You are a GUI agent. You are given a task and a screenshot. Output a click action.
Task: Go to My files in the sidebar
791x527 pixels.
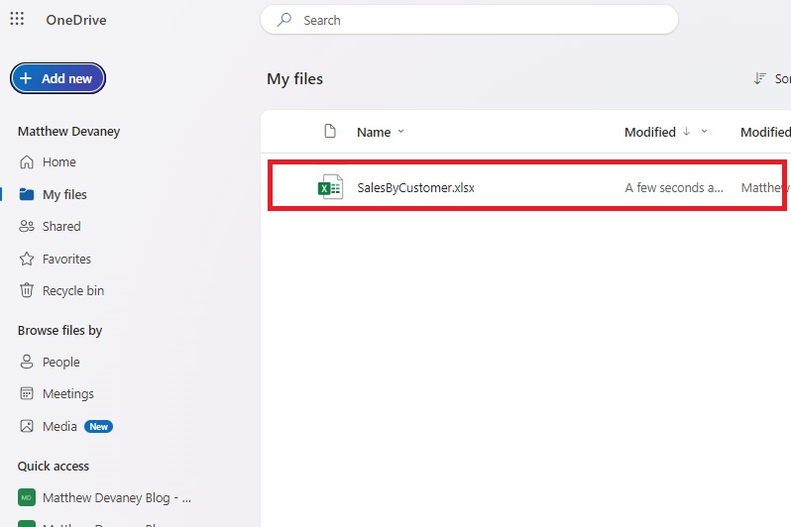pyautogui.click(x=64, y=195)
